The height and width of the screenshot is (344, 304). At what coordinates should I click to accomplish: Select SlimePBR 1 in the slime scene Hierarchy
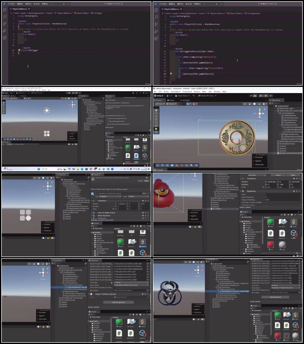click(x=217, y=209)
